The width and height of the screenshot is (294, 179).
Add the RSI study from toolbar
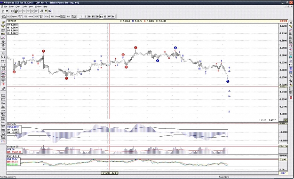[x=52, y=16]
